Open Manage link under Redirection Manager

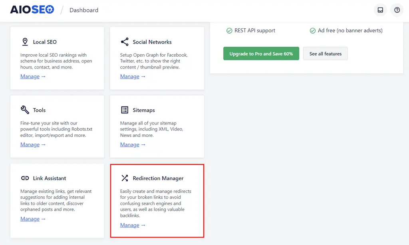coord(130,225)
